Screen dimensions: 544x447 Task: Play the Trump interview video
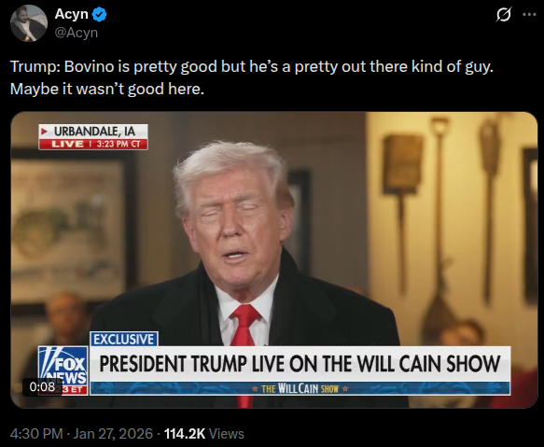pyautogui.click(x=274, y=259)
